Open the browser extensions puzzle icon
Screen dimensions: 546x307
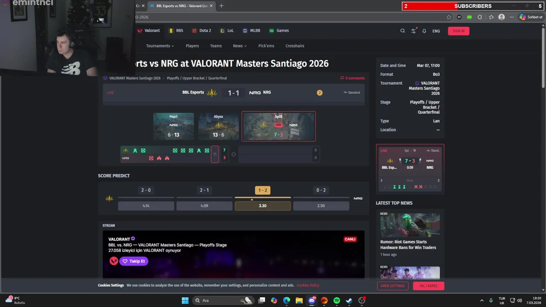480,17
